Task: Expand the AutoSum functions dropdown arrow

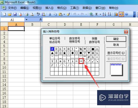Action: click(x=100, y=14)
